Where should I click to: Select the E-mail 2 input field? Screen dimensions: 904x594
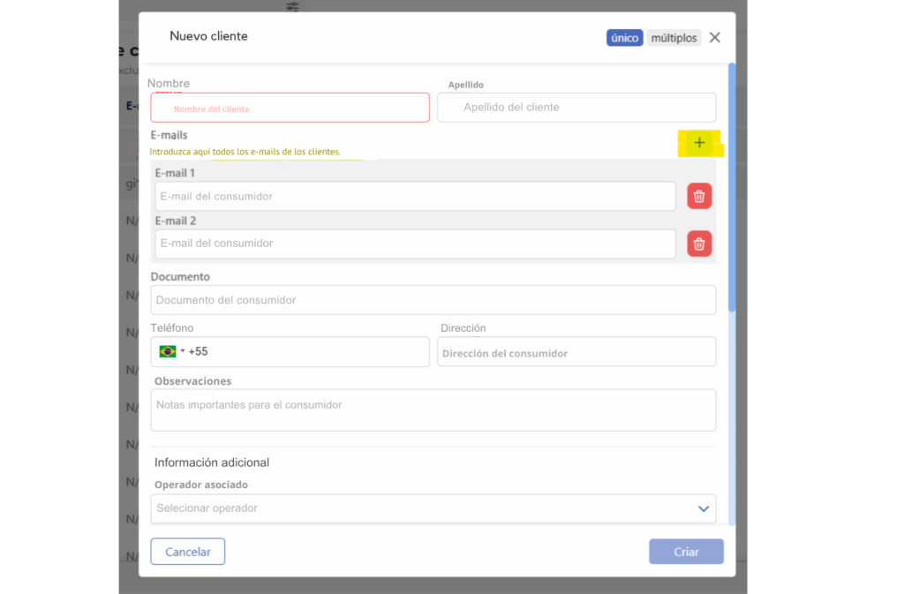(415, 244)
